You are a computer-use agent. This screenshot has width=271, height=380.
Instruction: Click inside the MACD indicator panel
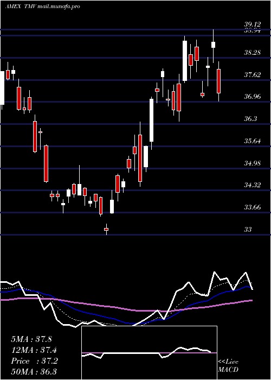(149, 353)
